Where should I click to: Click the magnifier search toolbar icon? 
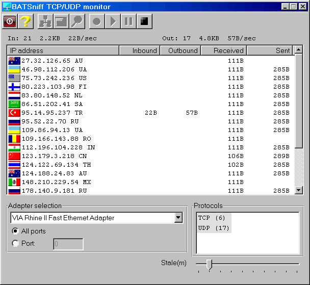[x=77, y=21]
